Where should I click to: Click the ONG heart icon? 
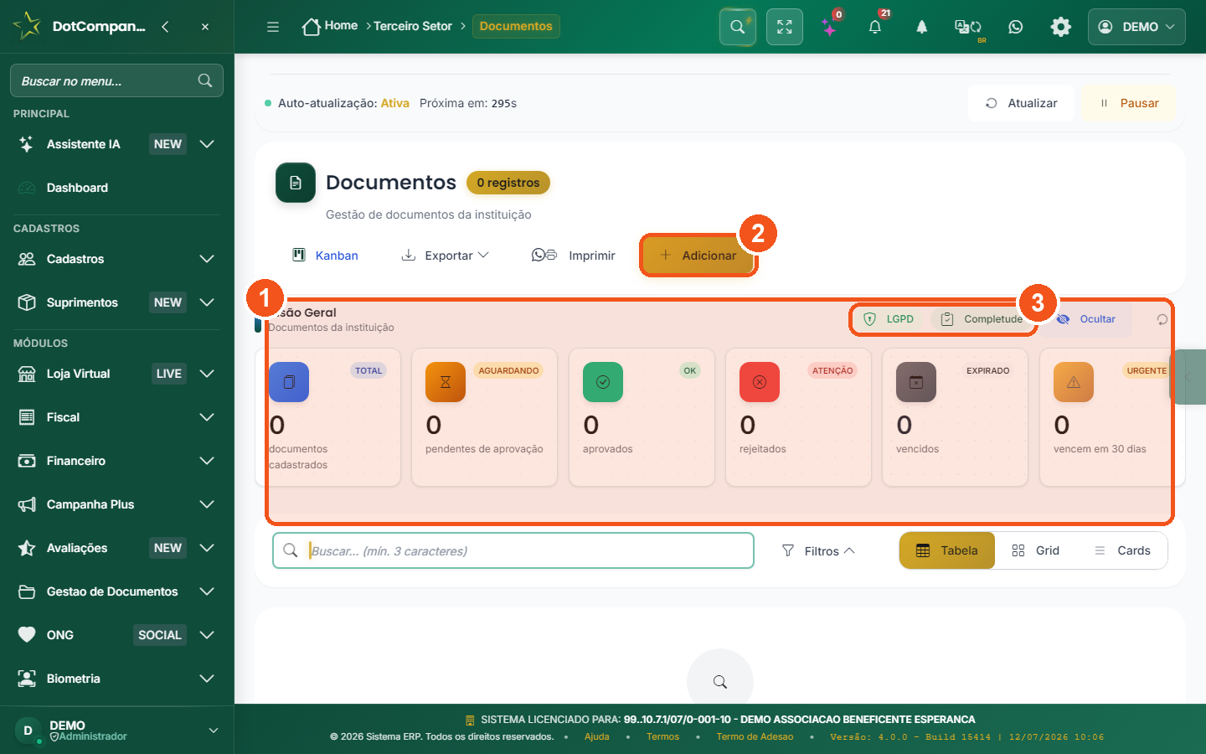27,635
